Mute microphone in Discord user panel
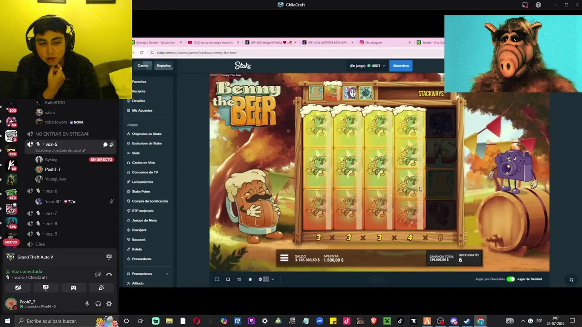582x327 pixels. click(87, 304)
